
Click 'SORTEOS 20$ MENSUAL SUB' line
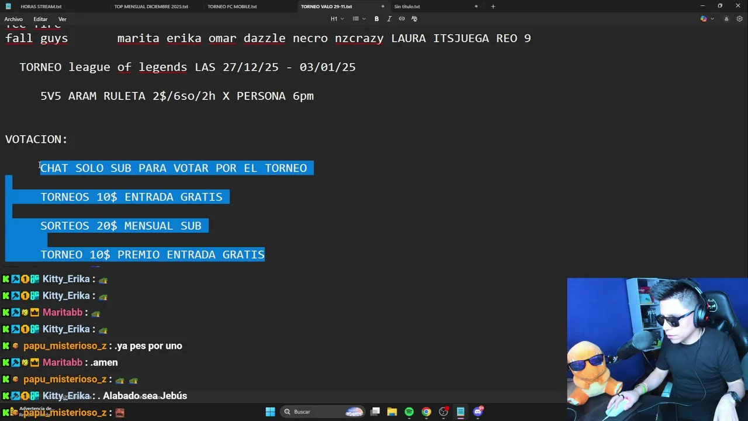coord(121,226)
